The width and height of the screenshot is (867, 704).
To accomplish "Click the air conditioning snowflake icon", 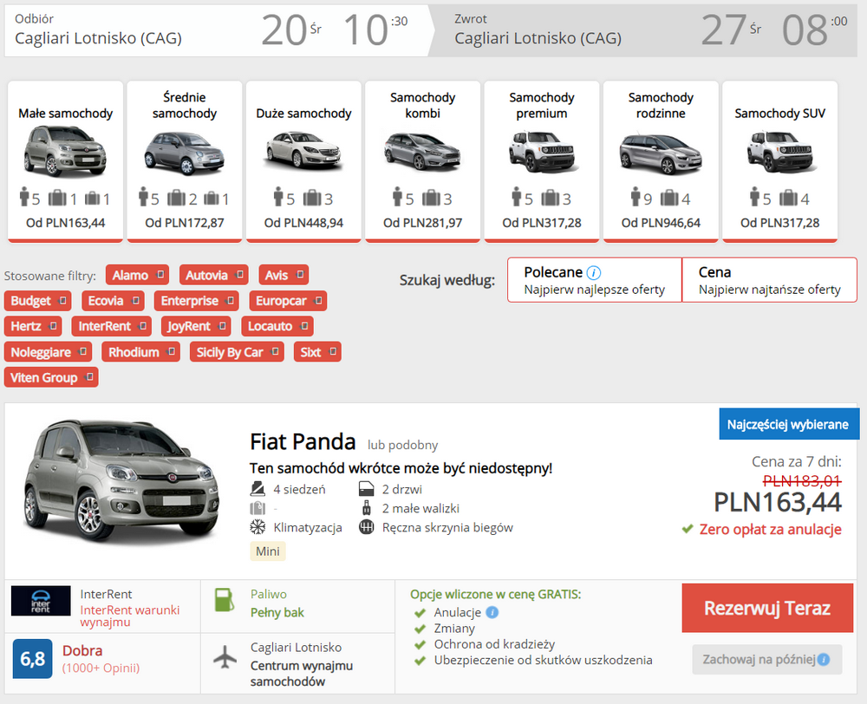I will pos(257,527).
